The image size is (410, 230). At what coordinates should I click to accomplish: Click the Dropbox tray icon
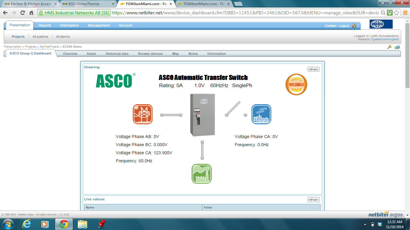click(x=380, y=224)
